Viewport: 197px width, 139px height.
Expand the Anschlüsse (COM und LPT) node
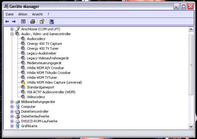pyautogui.click(x=12, y=29)
